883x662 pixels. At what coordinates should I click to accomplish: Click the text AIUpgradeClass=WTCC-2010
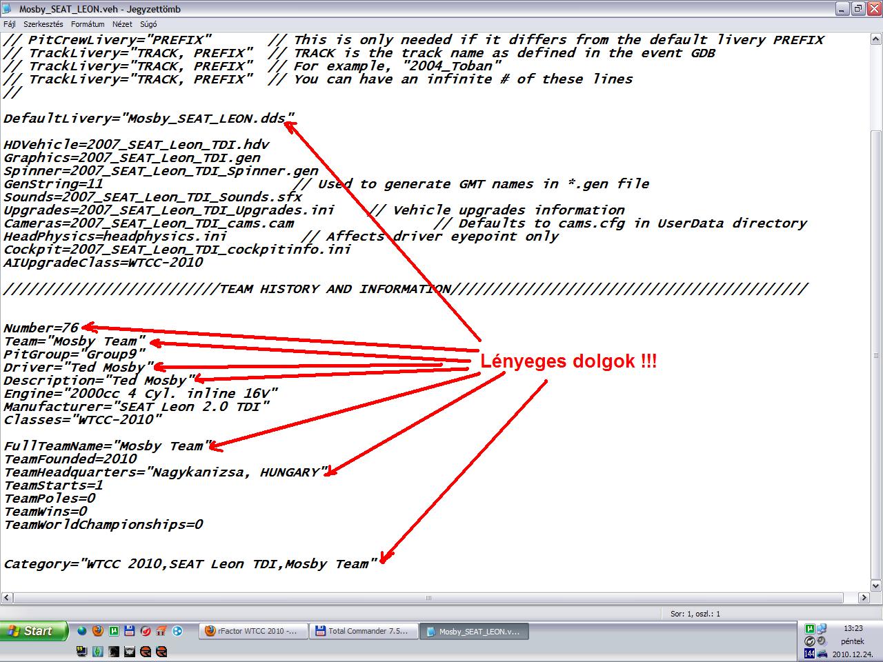tap(103, 263)
